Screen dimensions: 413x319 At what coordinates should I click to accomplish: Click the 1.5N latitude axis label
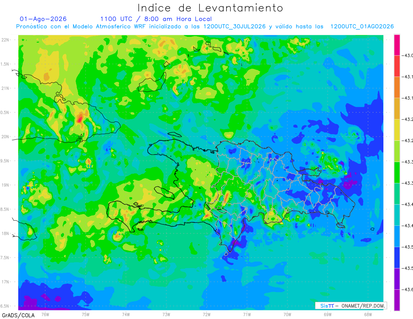coord(5,64)
